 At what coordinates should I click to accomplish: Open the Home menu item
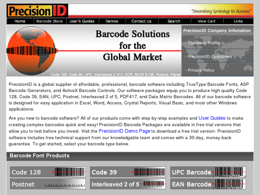20,21
